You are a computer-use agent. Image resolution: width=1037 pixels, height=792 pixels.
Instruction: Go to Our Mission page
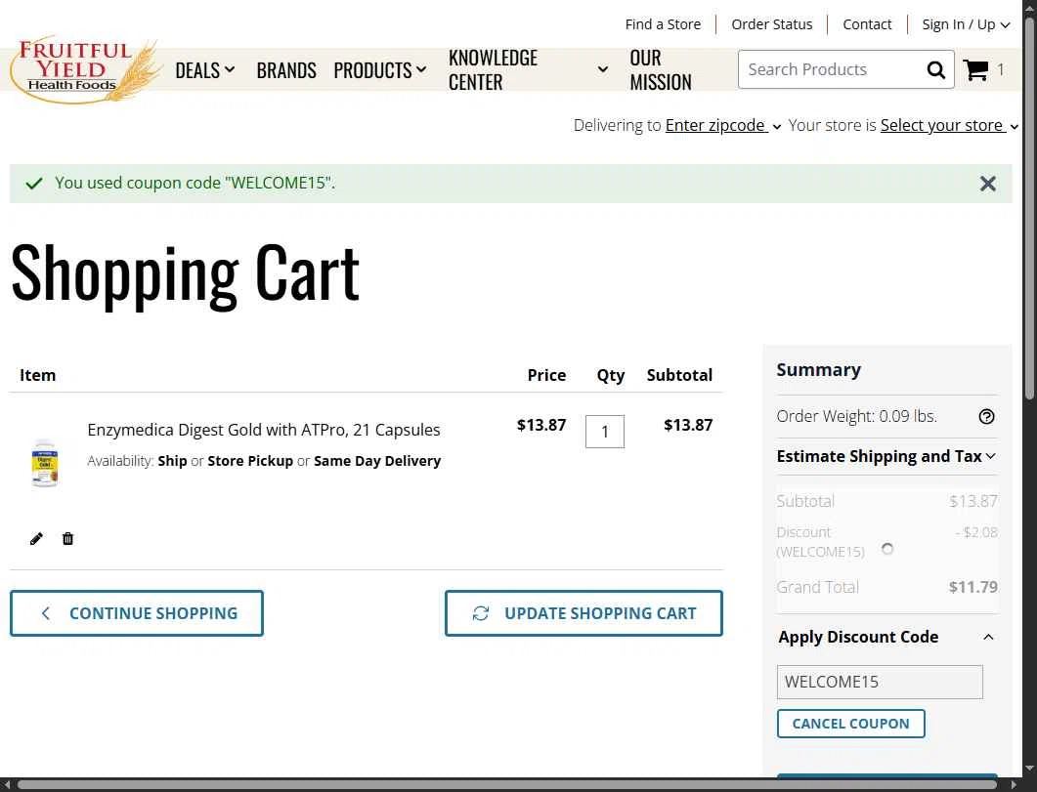[660, 70]
